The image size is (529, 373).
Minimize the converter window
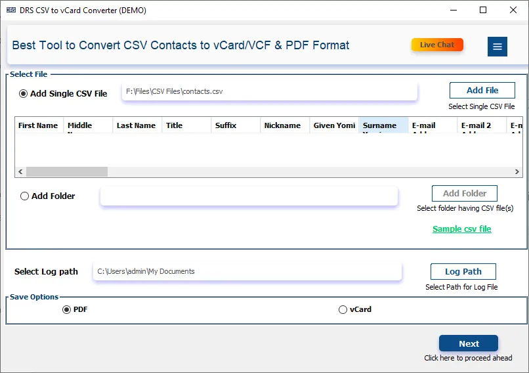tap(454, 10)
